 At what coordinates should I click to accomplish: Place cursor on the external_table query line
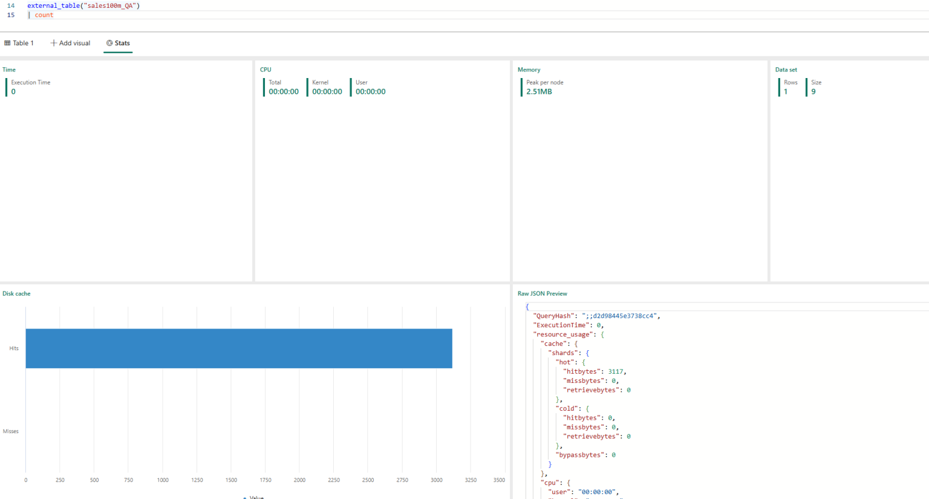[83, 5]
